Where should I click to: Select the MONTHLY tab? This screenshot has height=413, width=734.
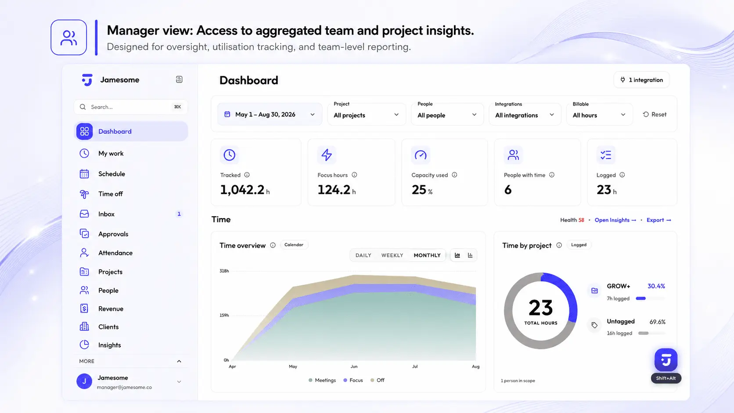tap(427, 255)
